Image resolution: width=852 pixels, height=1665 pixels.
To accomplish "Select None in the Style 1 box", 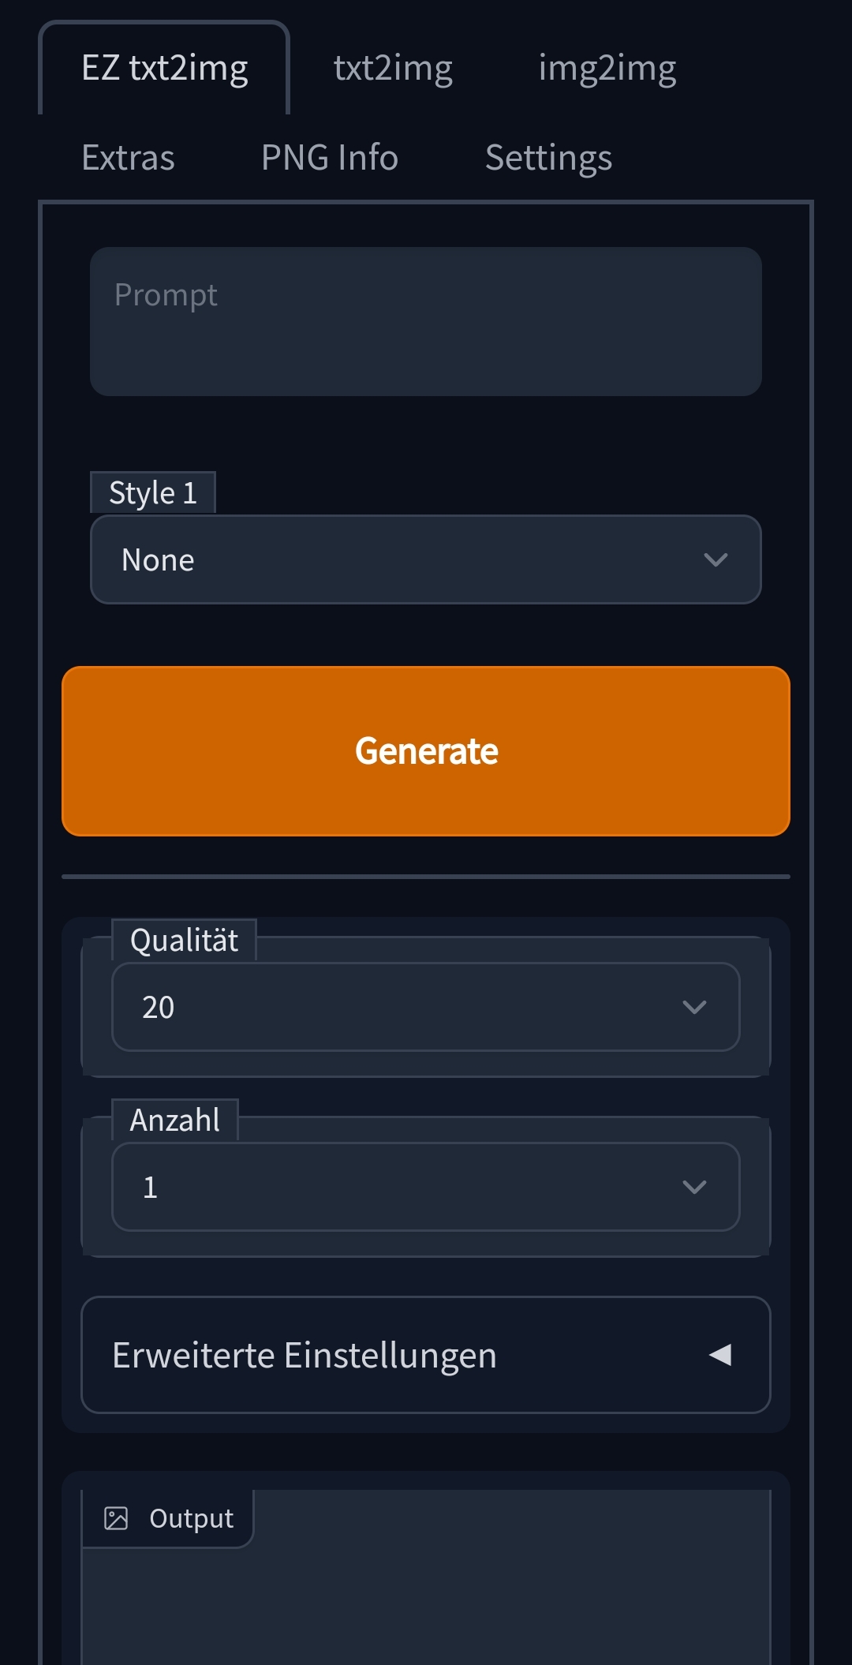I will 158,559.
